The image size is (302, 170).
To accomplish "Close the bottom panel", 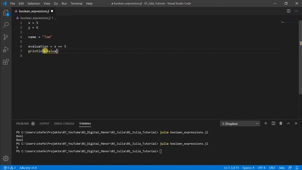I will point(296,123).
